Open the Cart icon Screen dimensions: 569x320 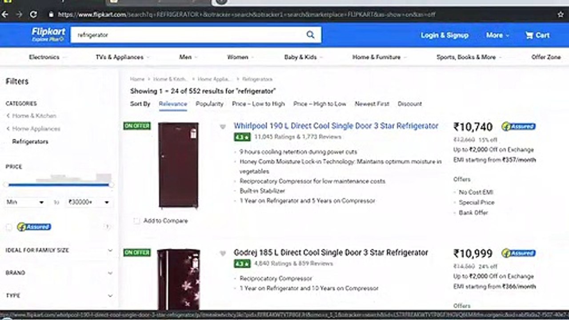(x=537, y=35)
